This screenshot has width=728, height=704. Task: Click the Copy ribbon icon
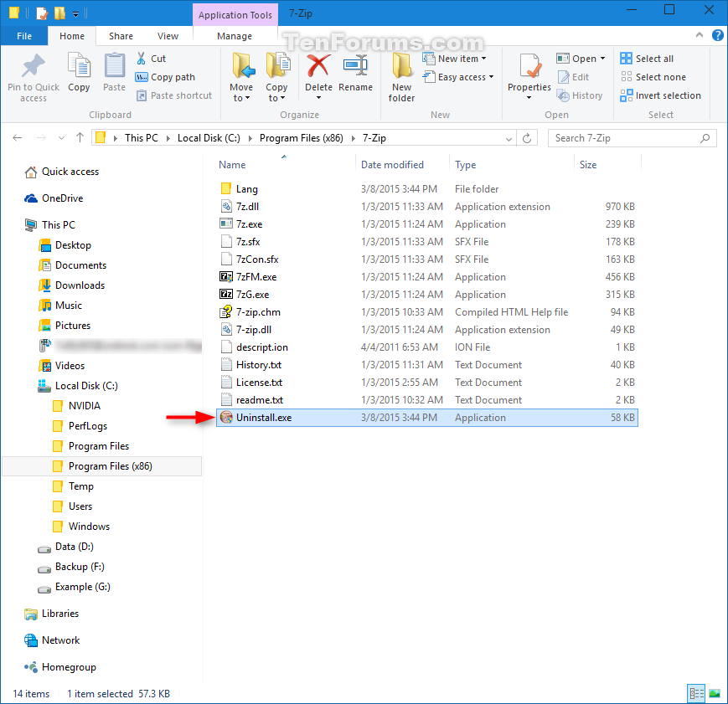[x=79, y=65]
